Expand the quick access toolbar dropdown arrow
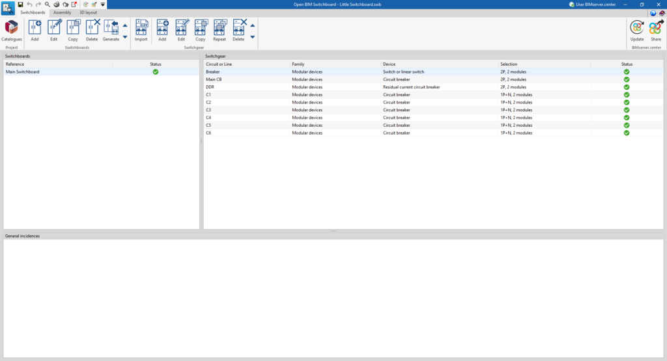The image size is (667, 361). [x=102, y=5]
